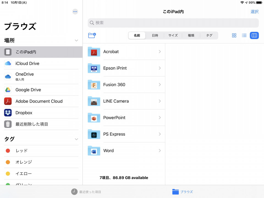Viewport: 264px width, 198px height.
Task: Open iCloud Drive location text
Action: 27,64
